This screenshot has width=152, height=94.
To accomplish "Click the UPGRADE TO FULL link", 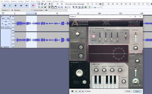I will click(x=134, y=26).
